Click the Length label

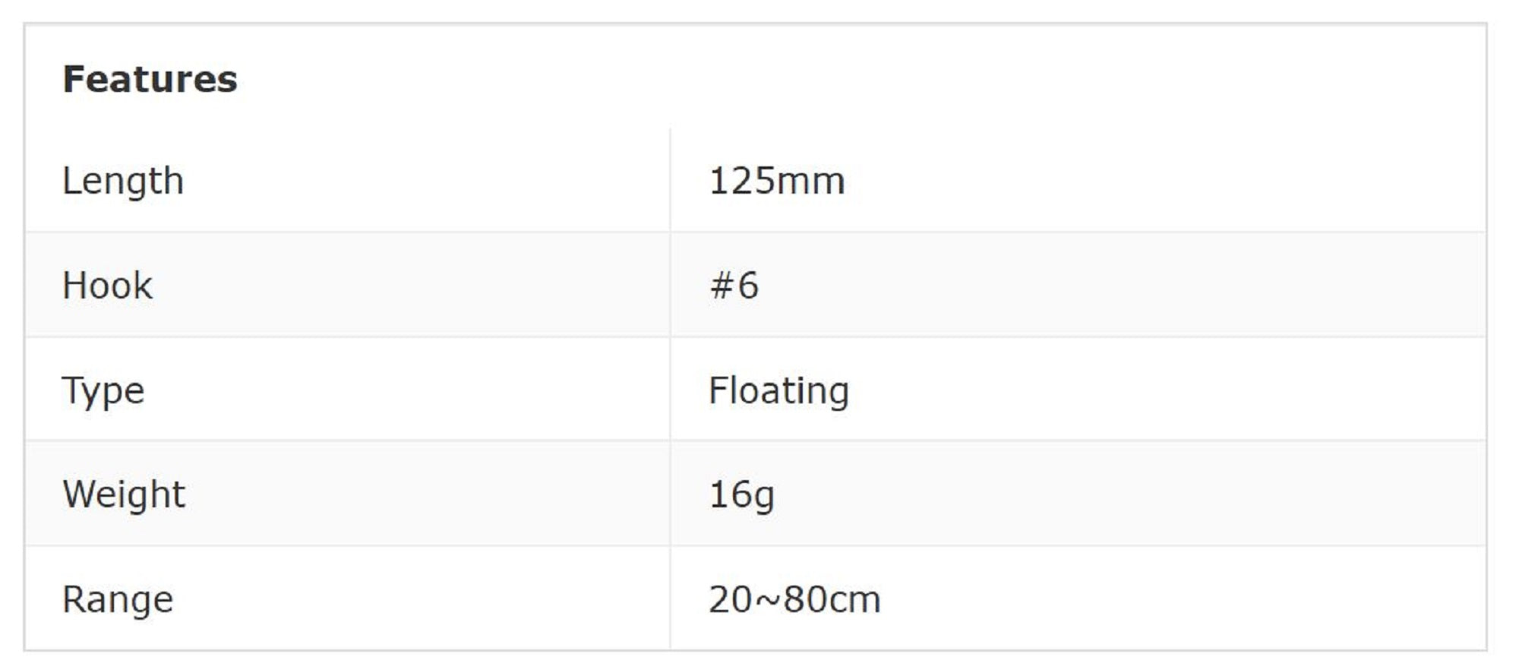[x=123, y=182]
